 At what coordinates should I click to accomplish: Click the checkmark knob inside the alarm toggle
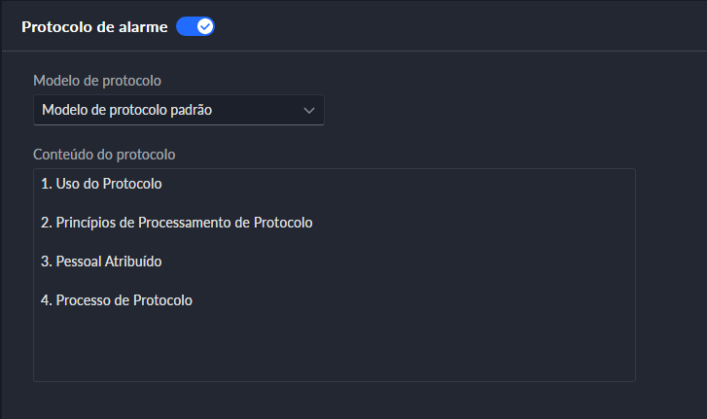click(x=204, y=26)
